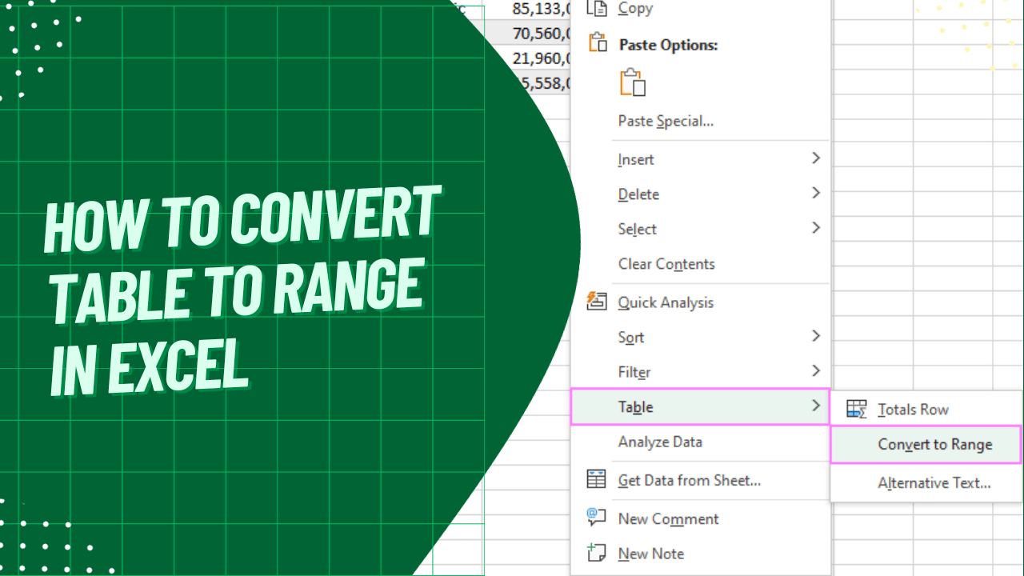The image size is (1024, 576).
Task: Expand the Table submenu arrow
Action: (x=817, y=406)
